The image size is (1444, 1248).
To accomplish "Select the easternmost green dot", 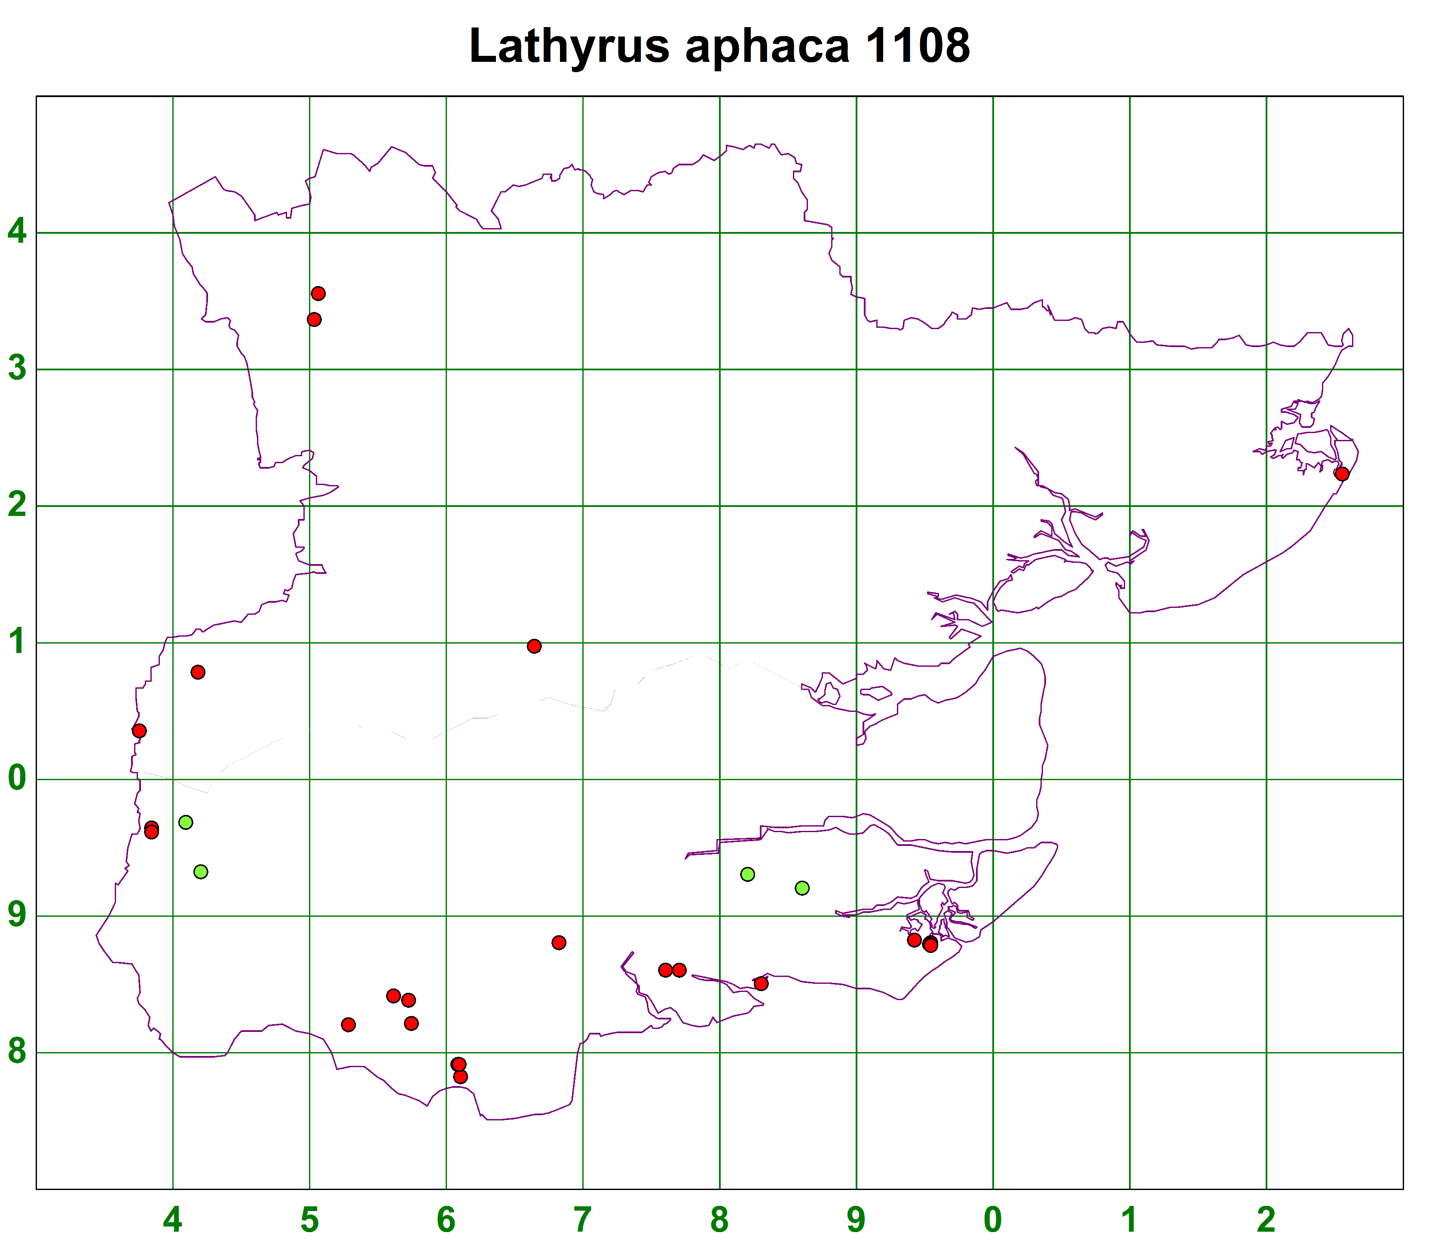I will 802,888.
